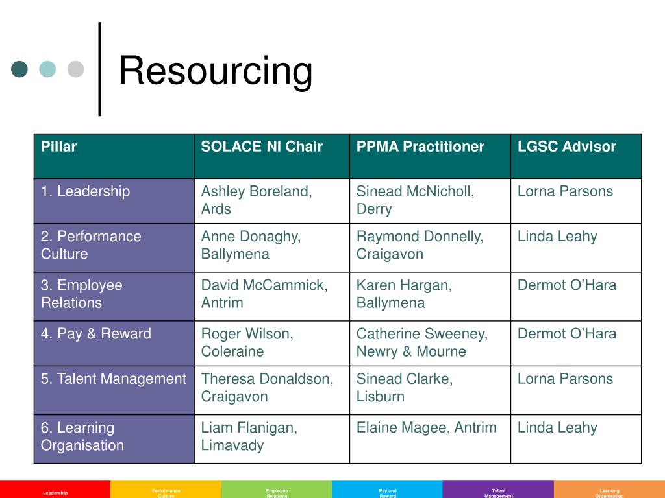Screen dimensions: 665x498
Task: Click the 'David McCammick, Antrim' cell
Action: 272,296
